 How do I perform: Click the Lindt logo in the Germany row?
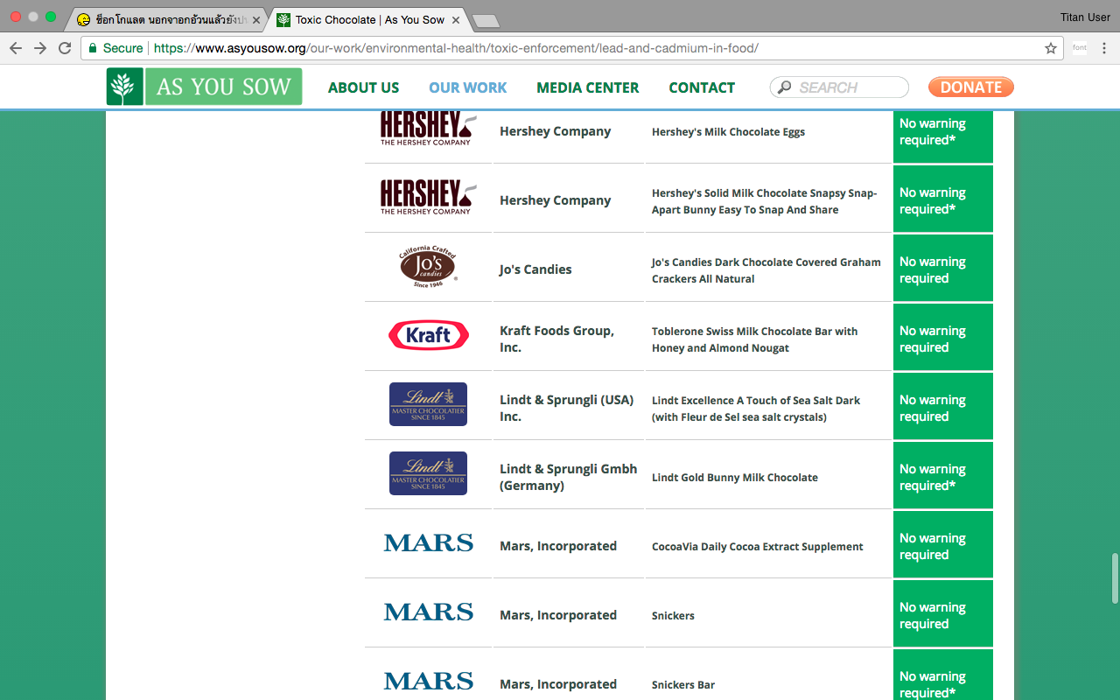(428, 473)
